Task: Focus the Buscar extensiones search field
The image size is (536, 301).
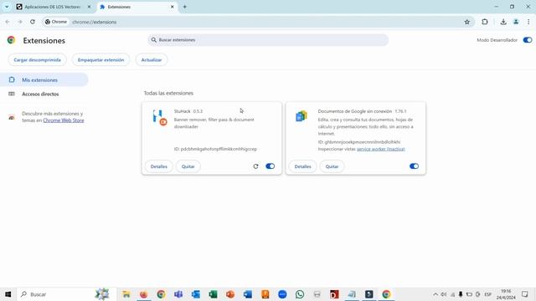Action: click(268, 40)
